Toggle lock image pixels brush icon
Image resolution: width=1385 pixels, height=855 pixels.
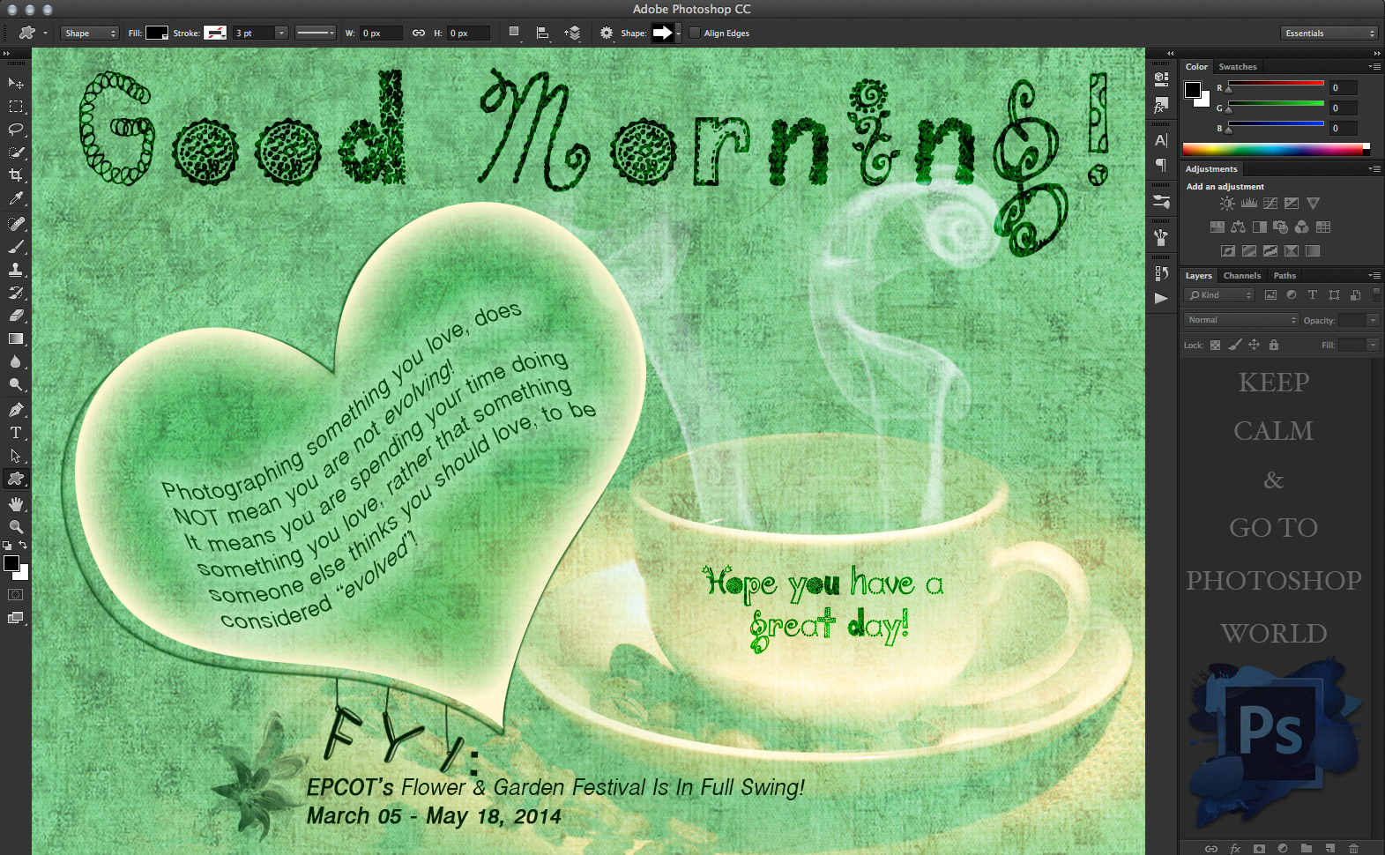(1235, 345)
